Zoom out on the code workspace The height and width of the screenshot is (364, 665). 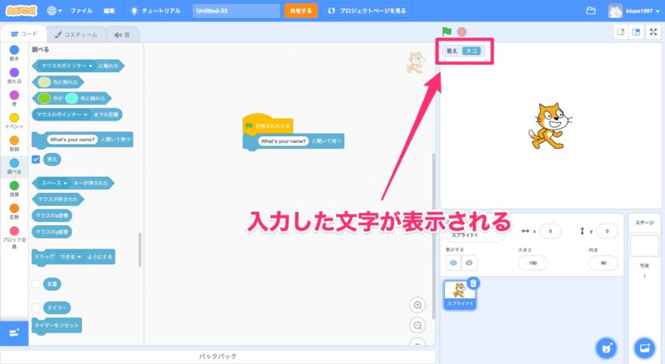[417, 324]
